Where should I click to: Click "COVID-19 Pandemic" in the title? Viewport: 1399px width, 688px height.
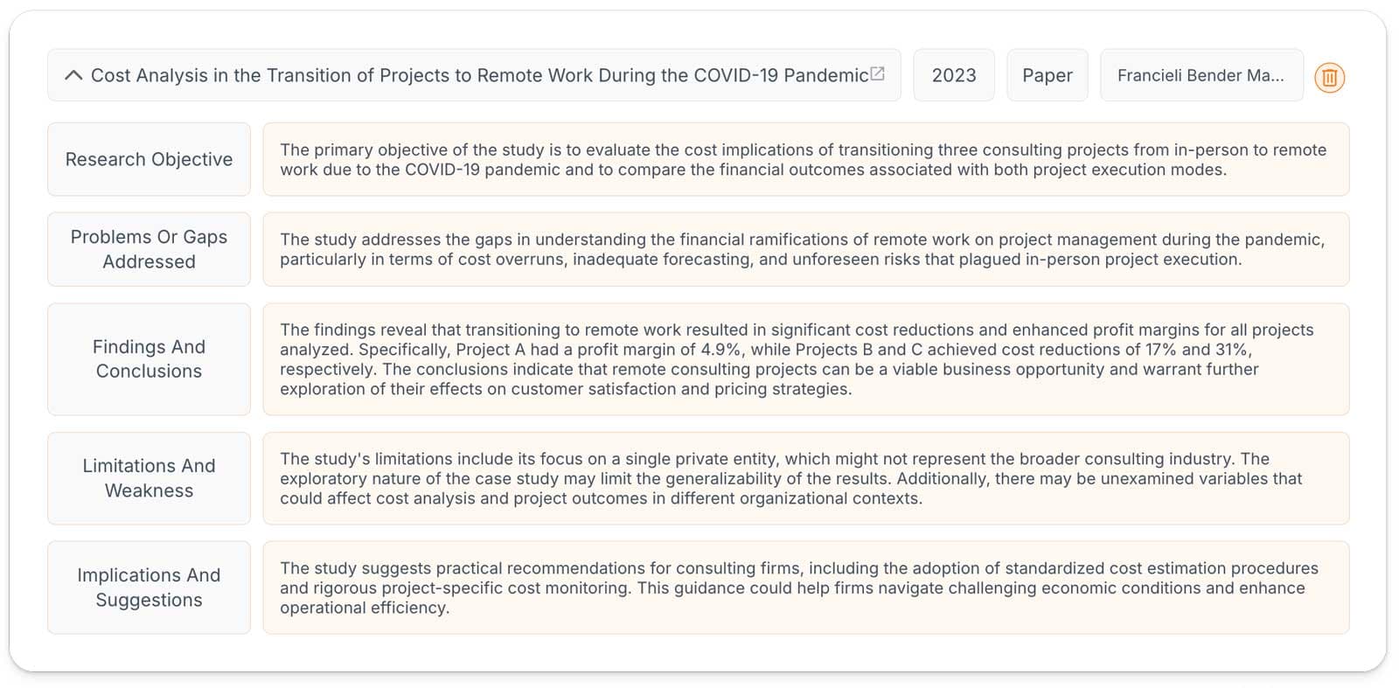[781, 75]
